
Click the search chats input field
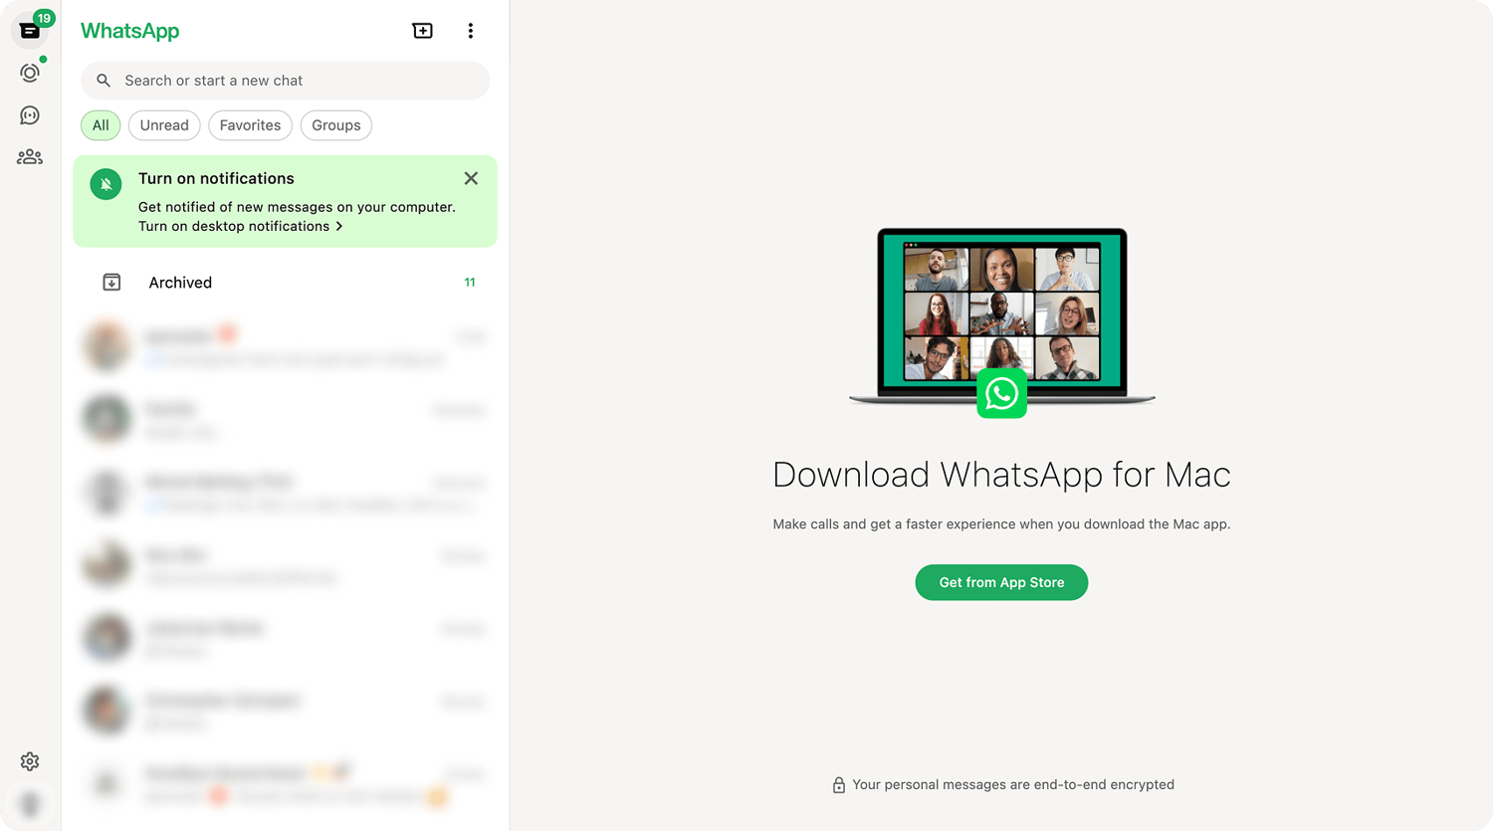[x=285, y=81]
